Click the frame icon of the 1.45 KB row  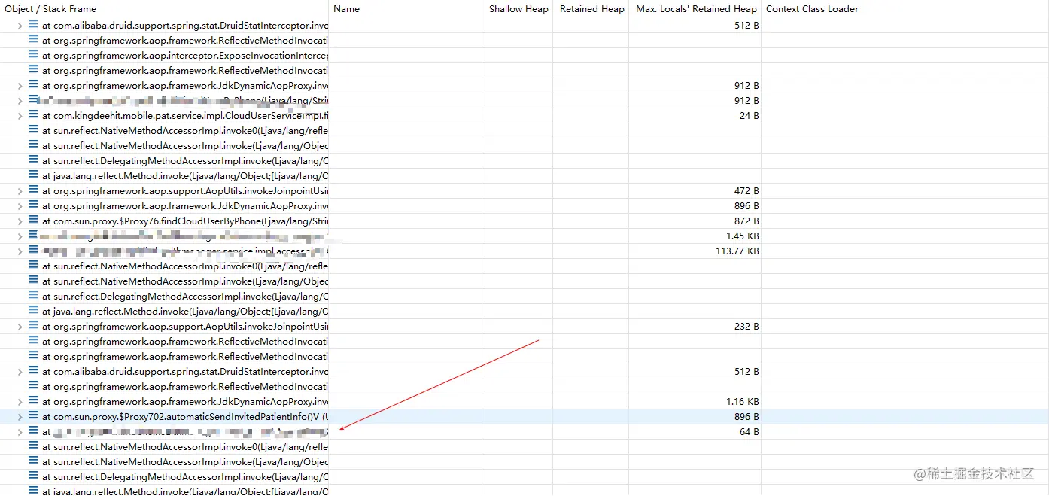click(33, 235)
